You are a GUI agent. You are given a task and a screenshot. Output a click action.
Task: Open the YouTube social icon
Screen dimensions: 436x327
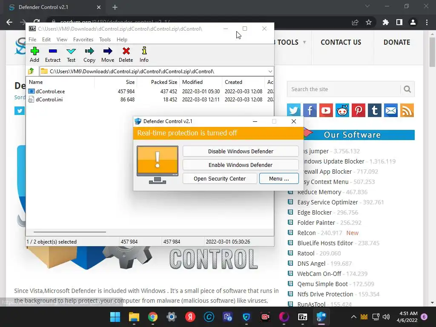pos(326,110)
